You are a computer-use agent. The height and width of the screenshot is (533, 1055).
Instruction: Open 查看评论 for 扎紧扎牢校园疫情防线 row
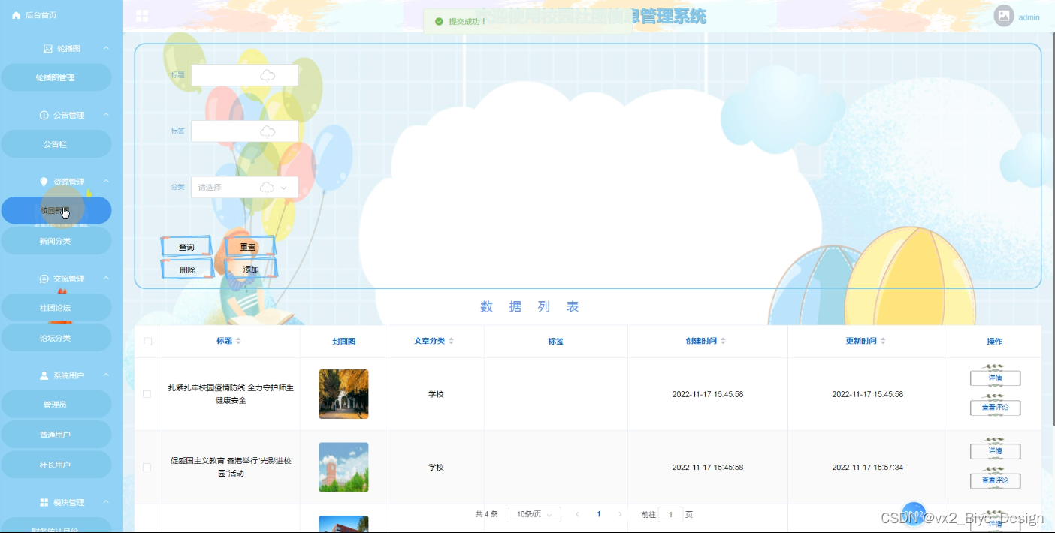point(995,408)
